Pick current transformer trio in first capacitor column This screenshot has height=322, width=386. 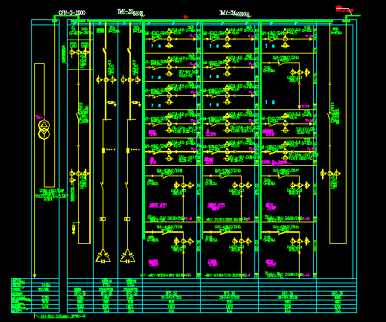(x=106, y=80)
